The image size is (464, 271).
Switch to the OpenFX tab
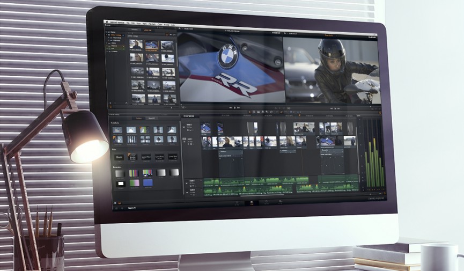[x=151, y=118]
